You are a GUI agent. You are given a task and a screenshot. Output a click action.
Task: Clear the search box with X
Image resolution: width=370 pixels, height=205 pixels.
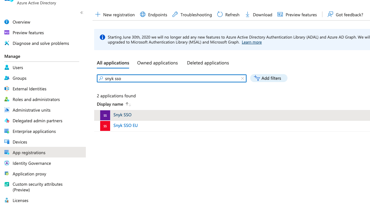[x=242, y=78]
